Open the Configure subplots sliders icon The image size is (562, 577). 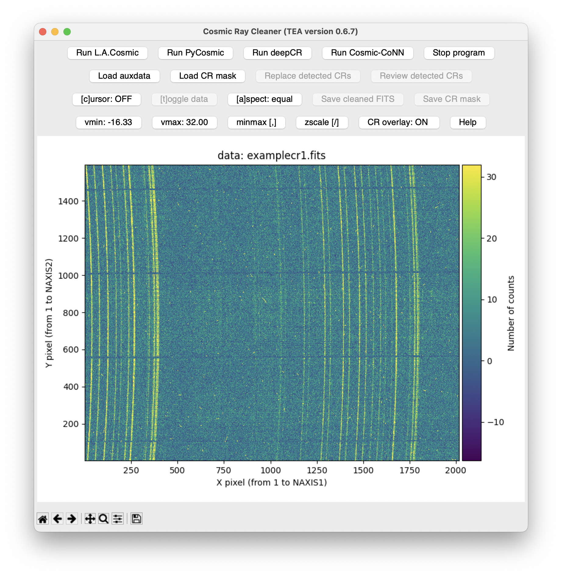click(x=118, y=519)
